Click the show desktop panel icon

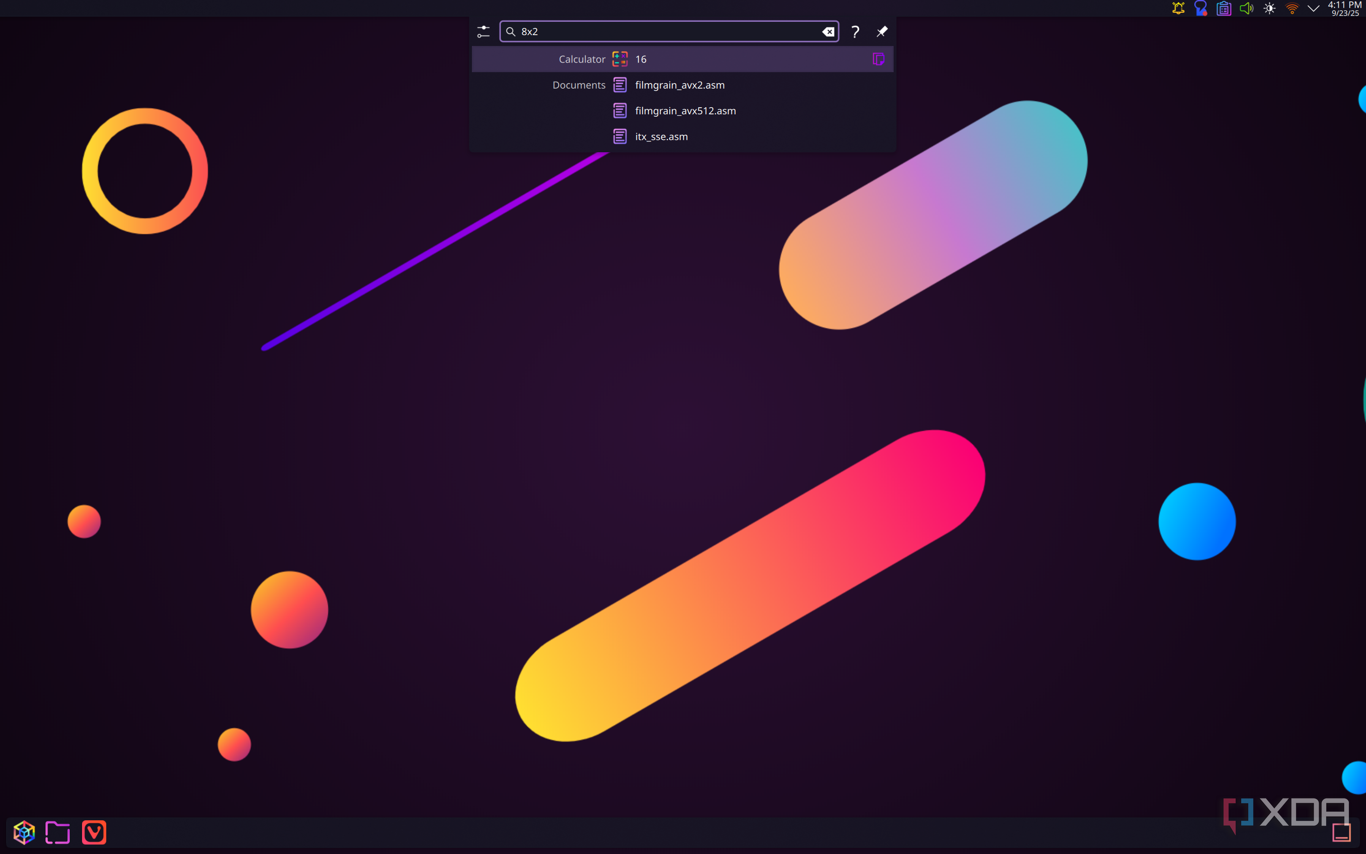pyautogui.click(x=1341, y=832)
